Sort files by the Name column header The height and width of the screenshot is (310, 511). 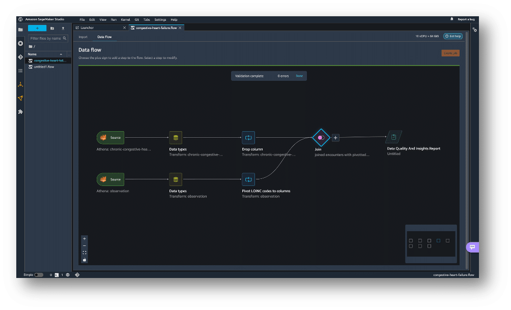tap(33, 54)
